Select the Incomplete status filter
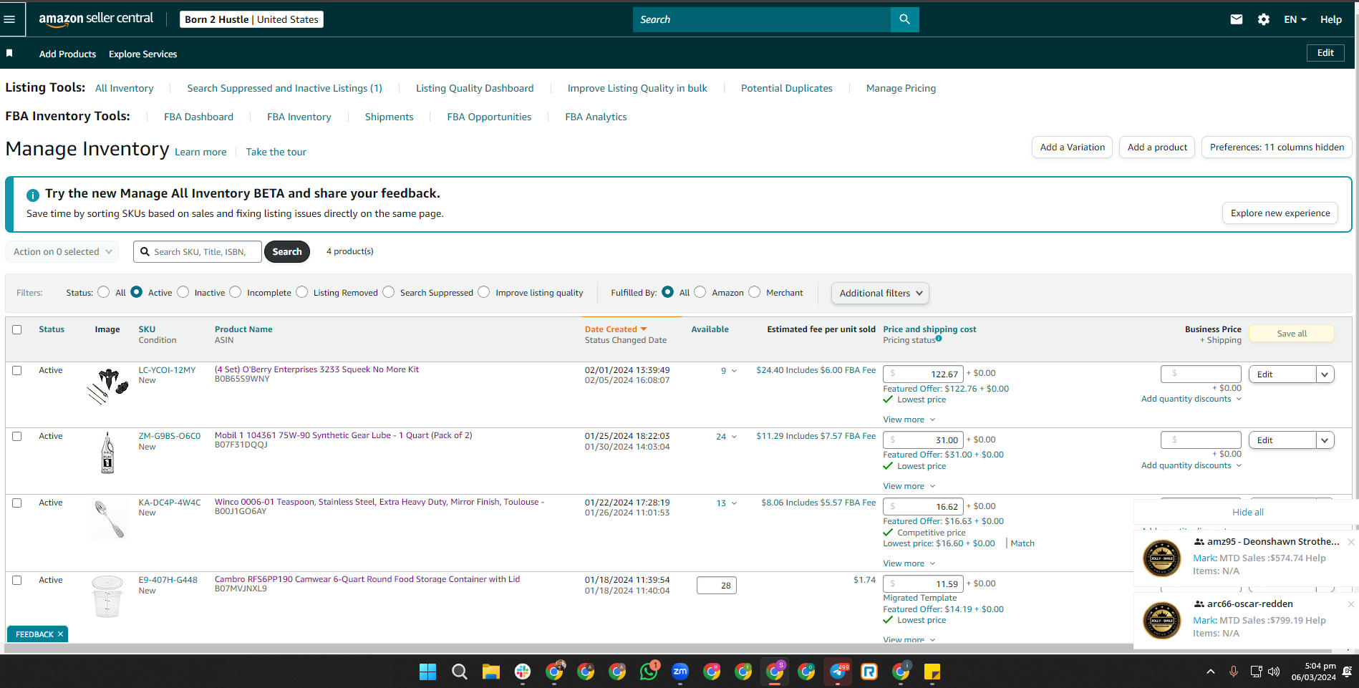 pyautogui.click(x=236, y=292)
